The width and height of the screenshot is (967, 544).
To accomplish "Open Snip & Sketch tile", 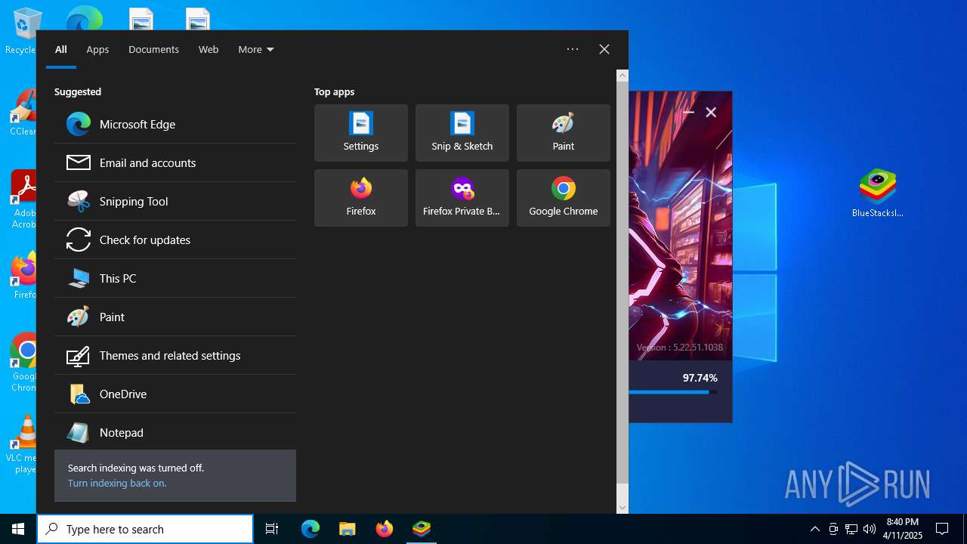I will tap(462, 133).
